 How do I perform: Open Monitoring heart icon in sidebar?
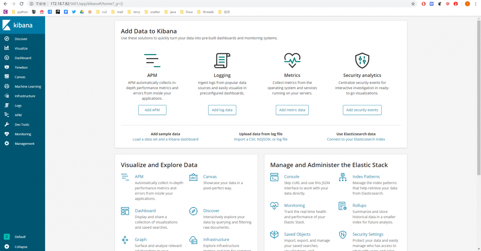click(x=7, y=134)
